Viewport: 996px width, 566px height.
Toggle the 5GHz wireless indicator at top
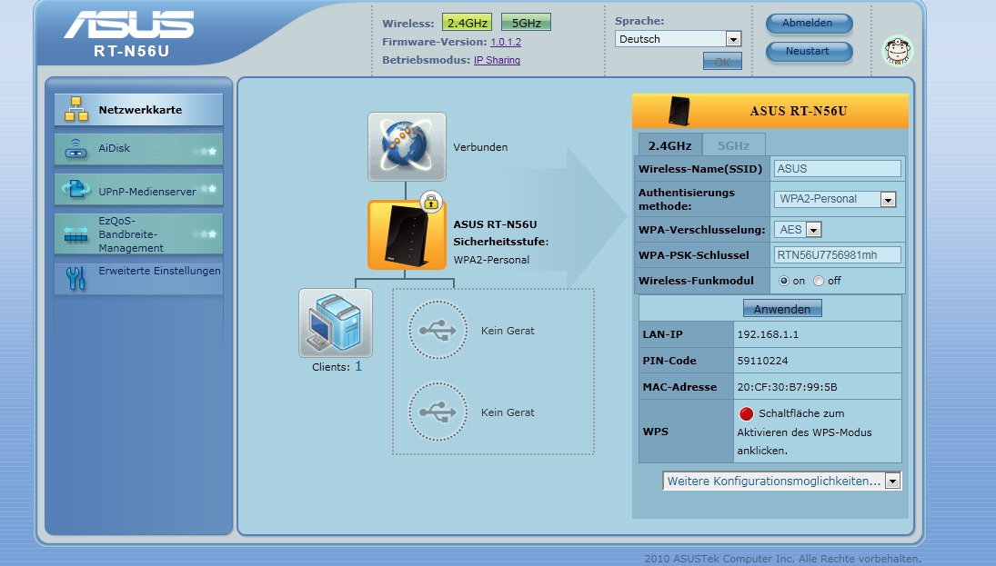point(526,23)
